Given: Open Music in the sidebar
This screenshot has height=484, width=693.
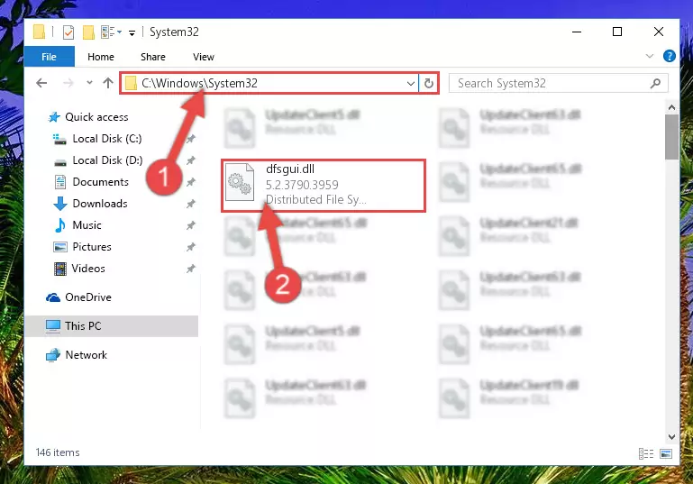Looking at the screenshot, I should pyautogui.click(x=87, y=225).
